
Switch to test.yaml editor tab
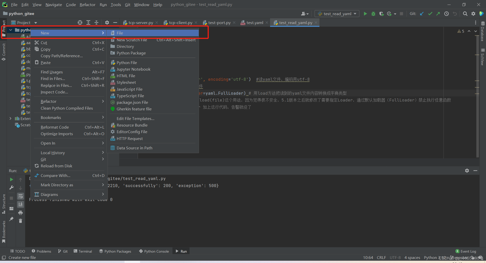tap(255, 23)
